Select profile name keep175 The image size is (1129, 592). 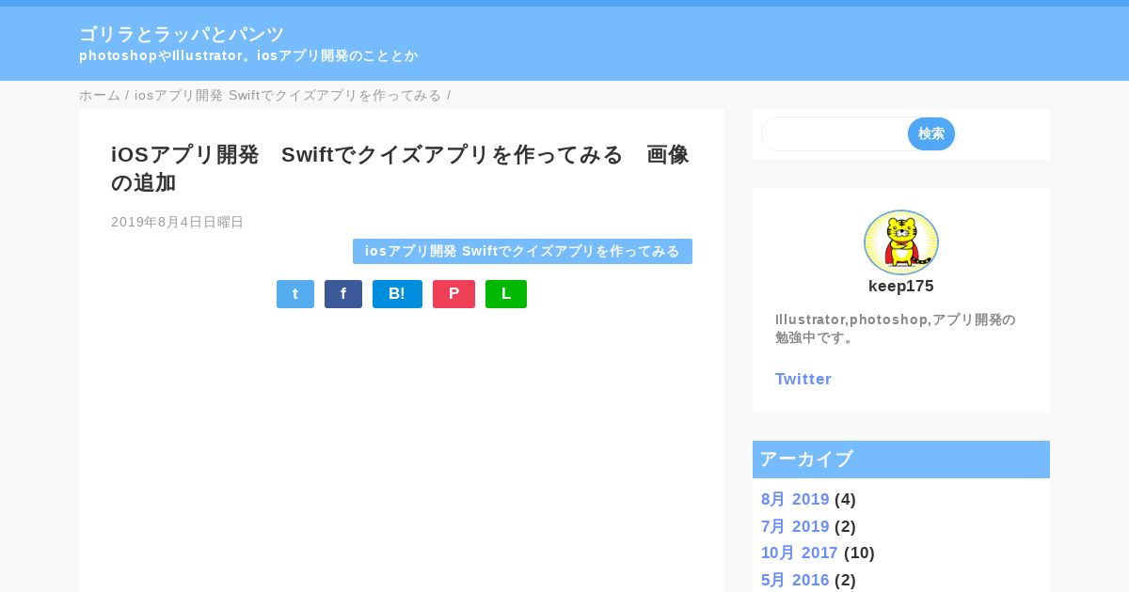click(x=901, y=286)
